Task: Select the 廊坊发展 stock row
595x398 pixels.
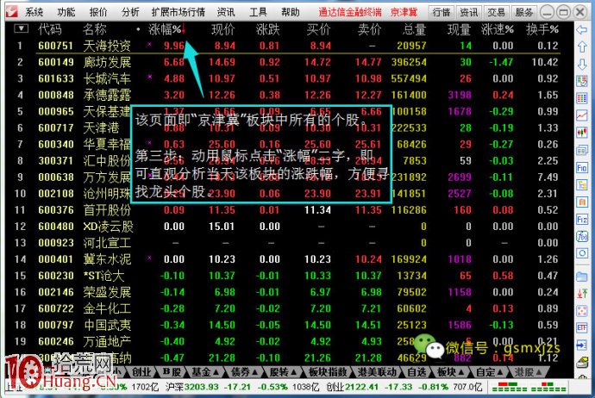Action: pos(288,62)
